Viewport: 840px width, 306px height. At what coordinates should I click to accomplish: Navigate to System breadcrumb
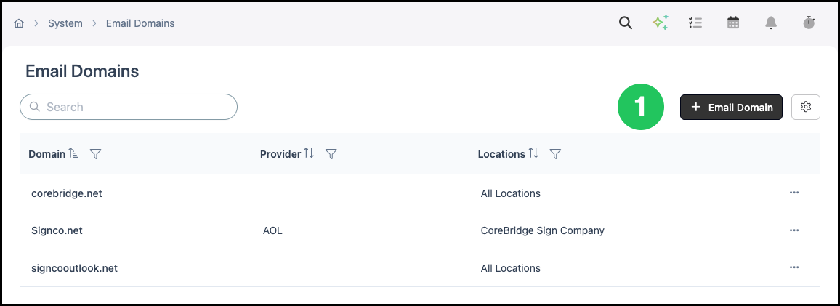(x=65, y=23)
